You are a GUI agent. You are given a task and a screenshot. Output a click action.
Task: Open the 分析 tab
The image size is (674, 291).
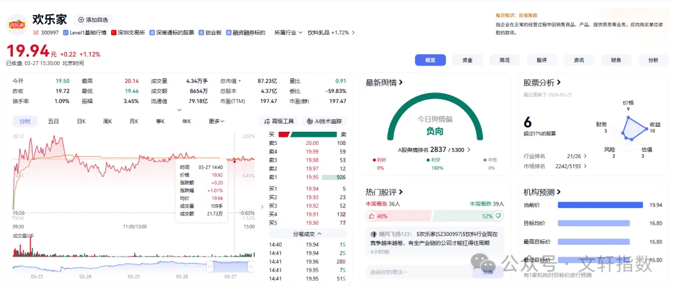click(653, 60)
